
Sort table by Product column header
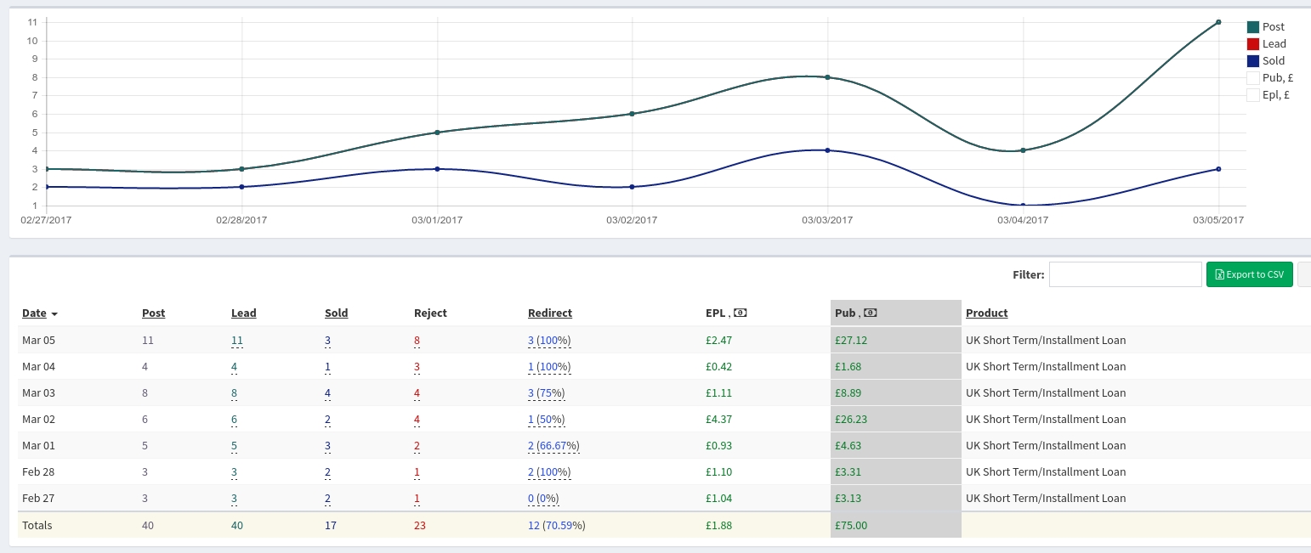tap(986, 313)
